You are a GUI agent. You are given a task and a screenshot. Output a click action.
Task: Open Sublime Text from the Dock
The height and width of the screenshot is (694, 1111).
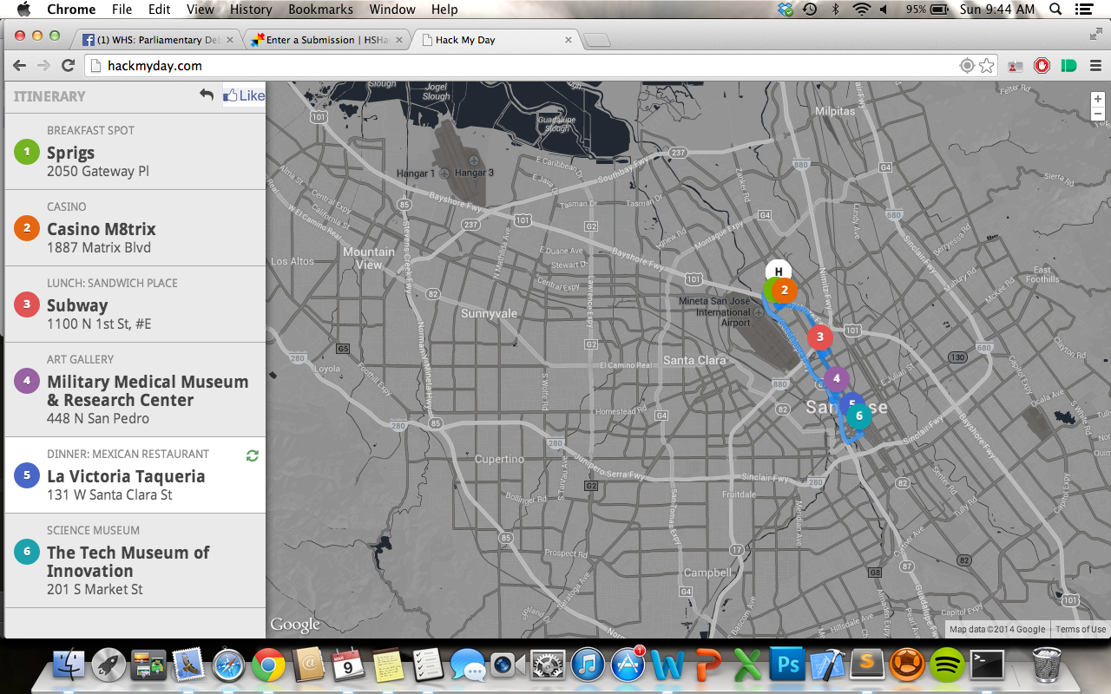(867, 665)
